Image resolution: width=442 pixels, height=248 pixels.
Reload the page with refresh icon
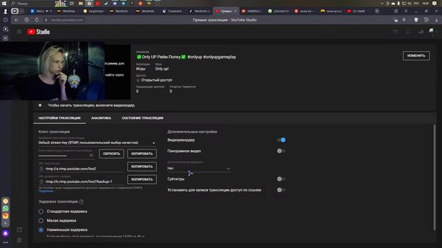pos(37,20)
